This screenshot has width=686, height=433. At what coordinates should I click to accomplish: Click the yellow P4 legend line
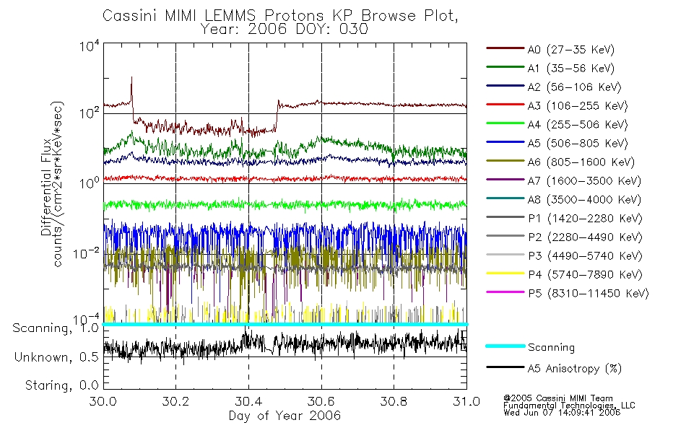click(505, 274)
